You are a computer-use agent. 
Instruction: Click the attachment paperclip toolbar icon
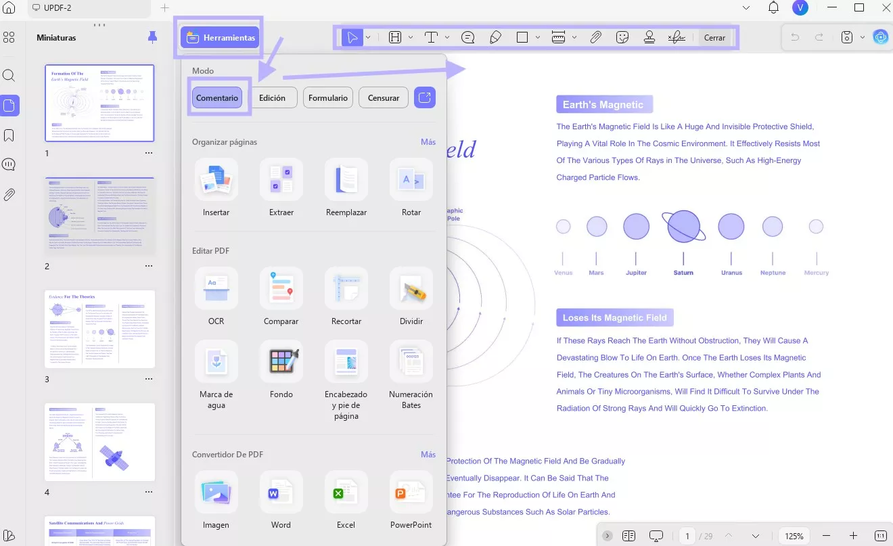point(595,37)
